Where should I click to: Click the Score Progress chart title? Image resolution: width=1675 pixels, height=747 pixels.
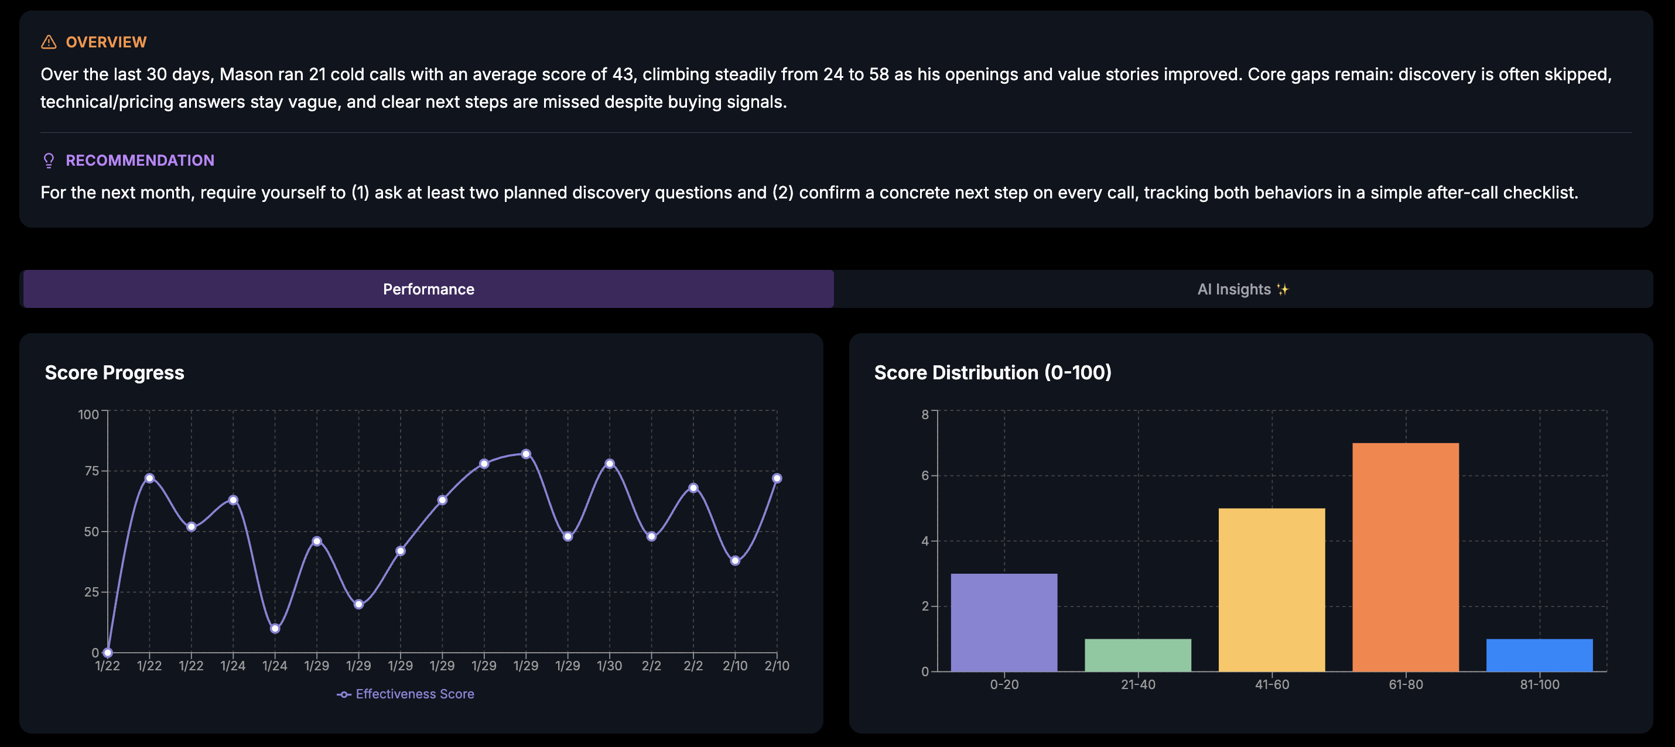click(114, 372)
